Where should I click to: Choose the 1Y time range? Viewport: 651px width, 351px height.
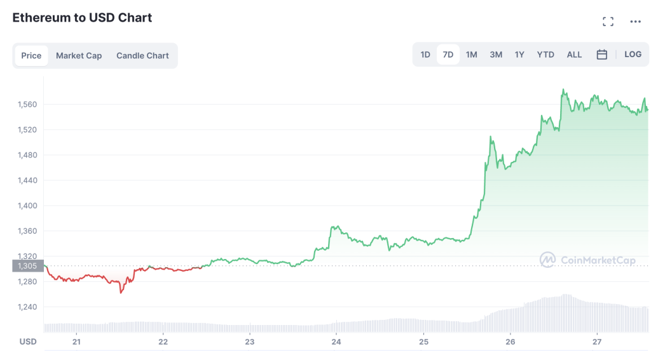tap(519, 55)
